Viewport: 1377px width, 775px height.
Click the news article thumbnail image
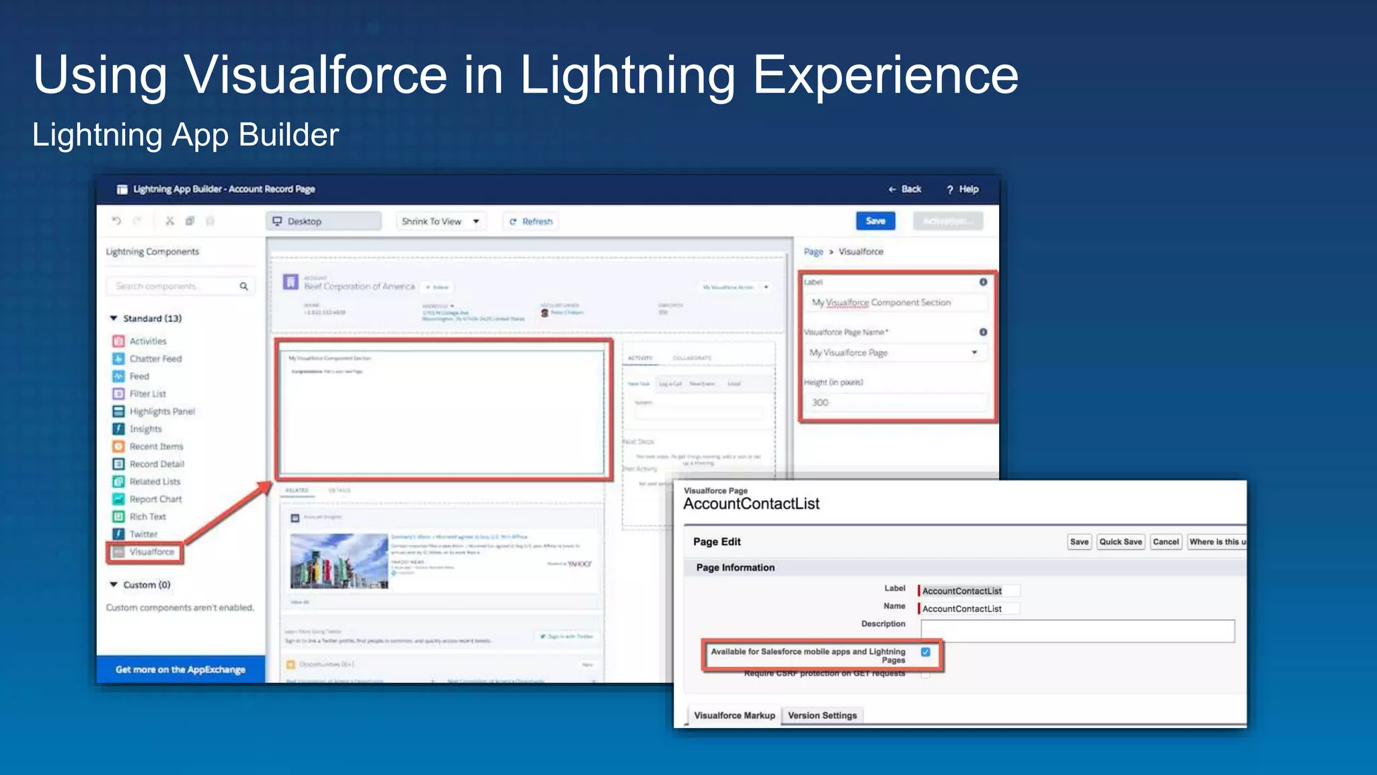coord(339,561)
